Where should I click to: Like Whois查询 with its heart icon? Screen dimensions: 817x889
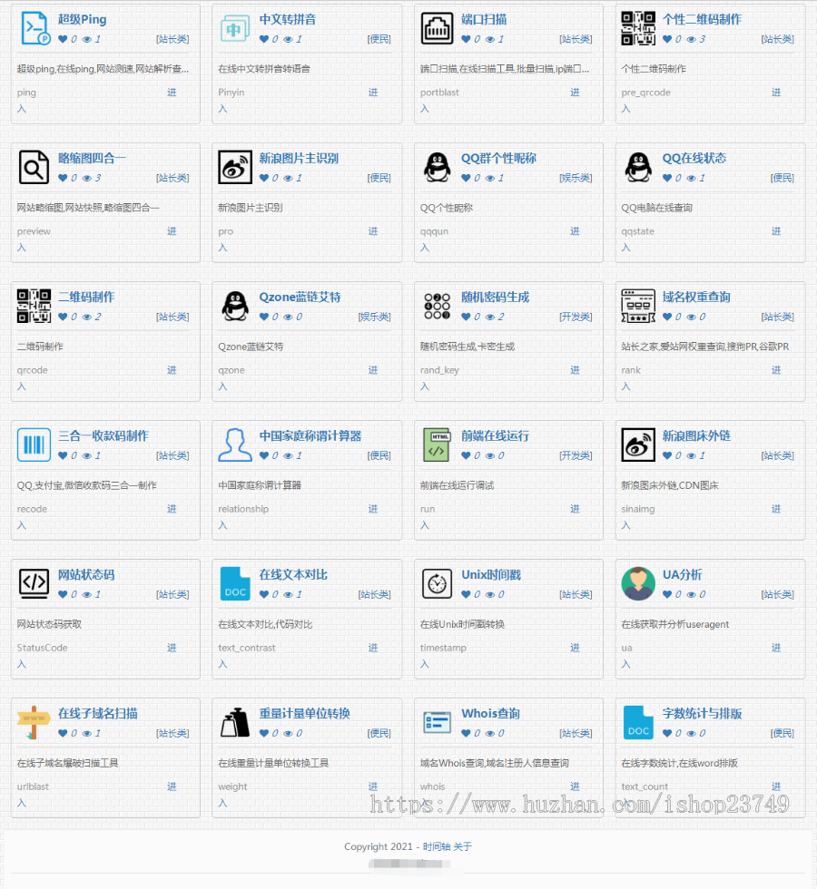(x=466, y=734)
